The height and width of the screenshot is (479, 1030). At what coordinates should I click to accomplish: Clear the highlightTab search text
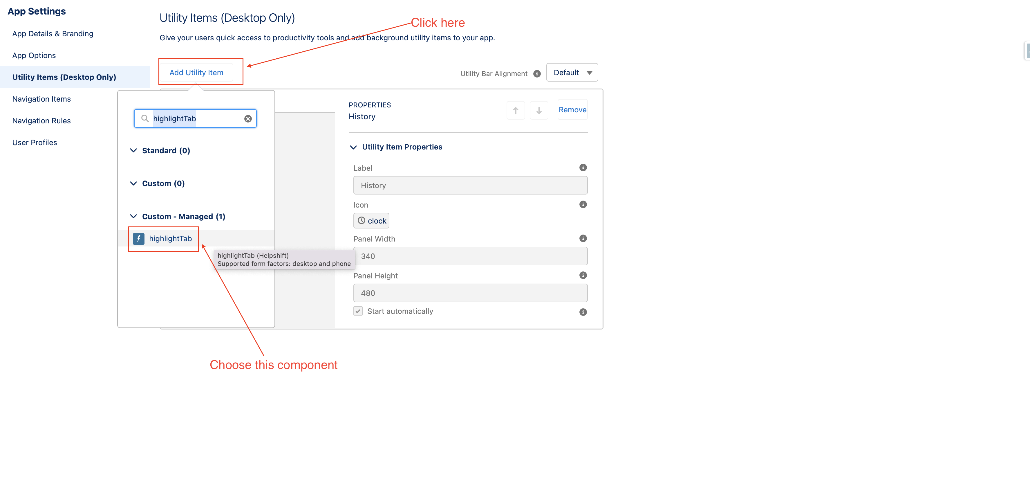pos(248,119)
